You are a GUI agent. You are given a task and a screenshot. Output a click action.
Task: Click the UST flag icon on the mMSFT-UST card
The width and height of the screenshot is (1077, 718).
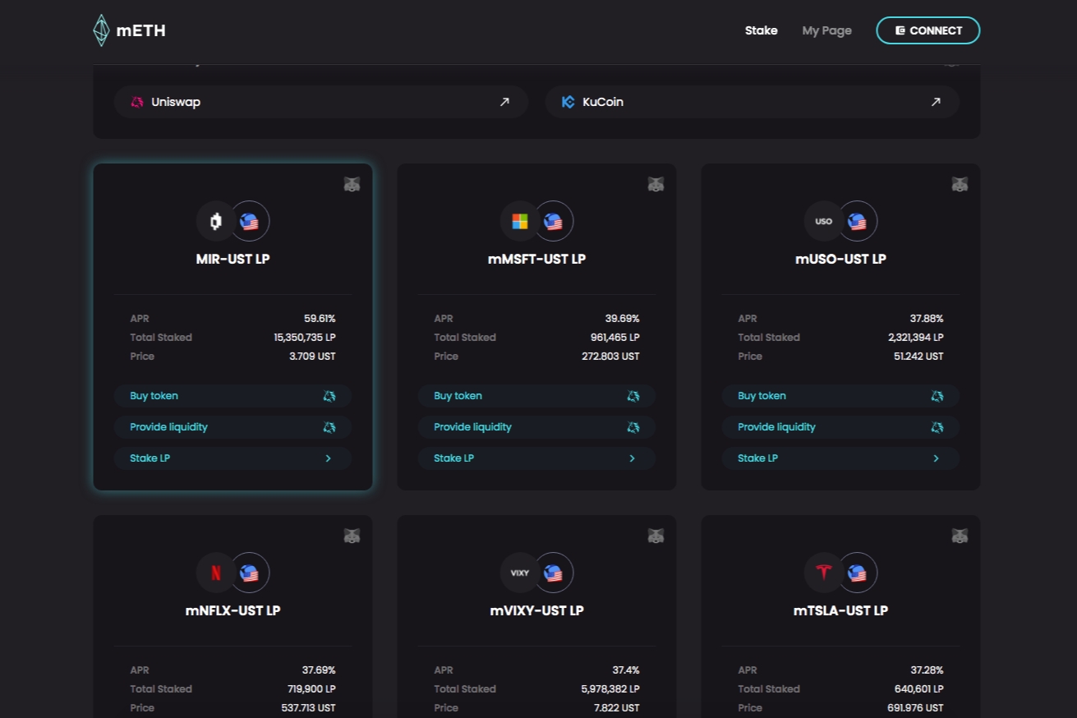click(x=554, y=221)
